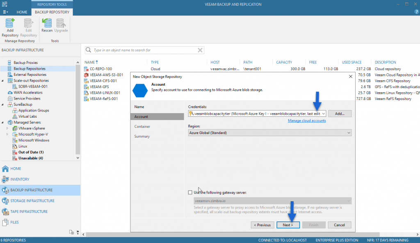The width and height of the screenshot is (420, 243).
Task: Click the Cancel wizard button
Action: pos(339,225)
